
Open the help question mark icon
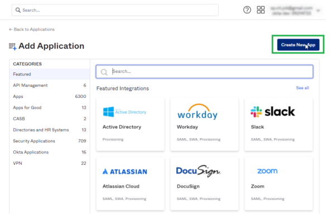coord(247,10)
